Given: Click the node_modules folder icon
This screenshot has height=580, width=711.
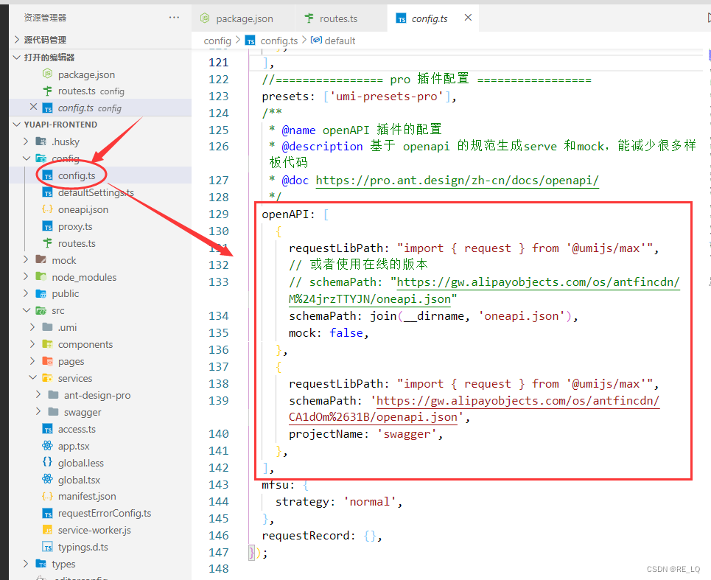Looking at the screenshot, I should 41,276.
